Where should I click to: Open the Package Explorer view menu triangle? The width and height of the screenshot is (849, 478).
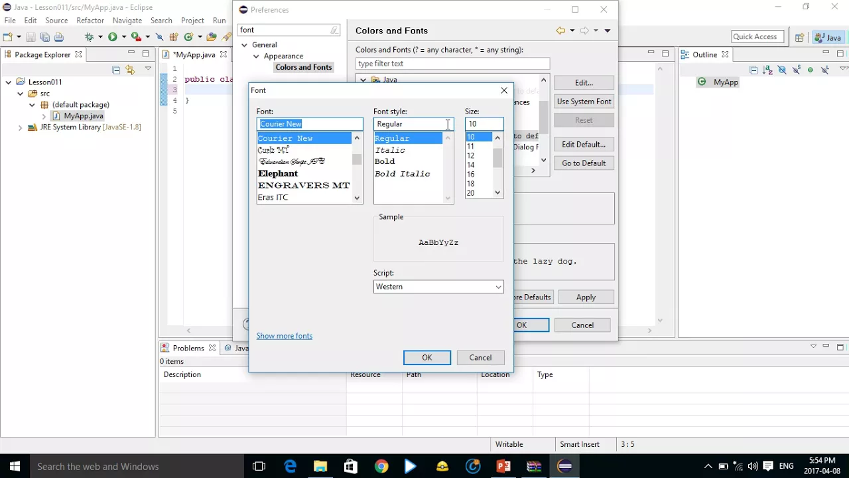point(147,69)
